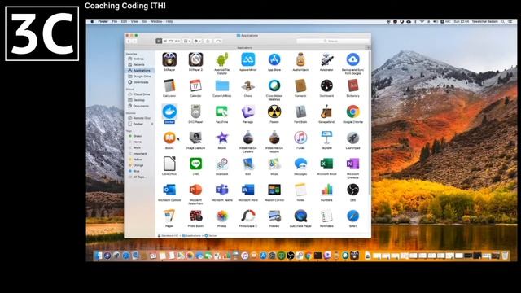Screen dimensions: 521x293
Task: Open the Calculator app
Action: point(169,85)
